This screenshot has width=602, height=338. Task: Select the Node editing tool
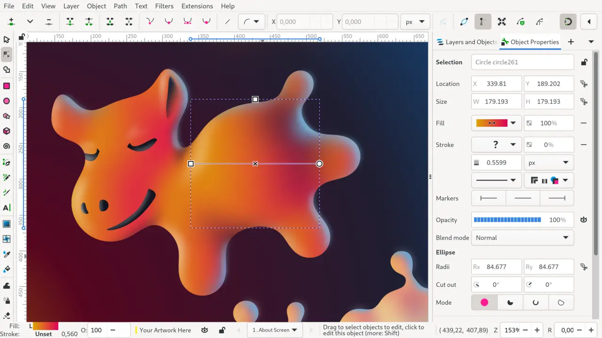coord(7,54)
